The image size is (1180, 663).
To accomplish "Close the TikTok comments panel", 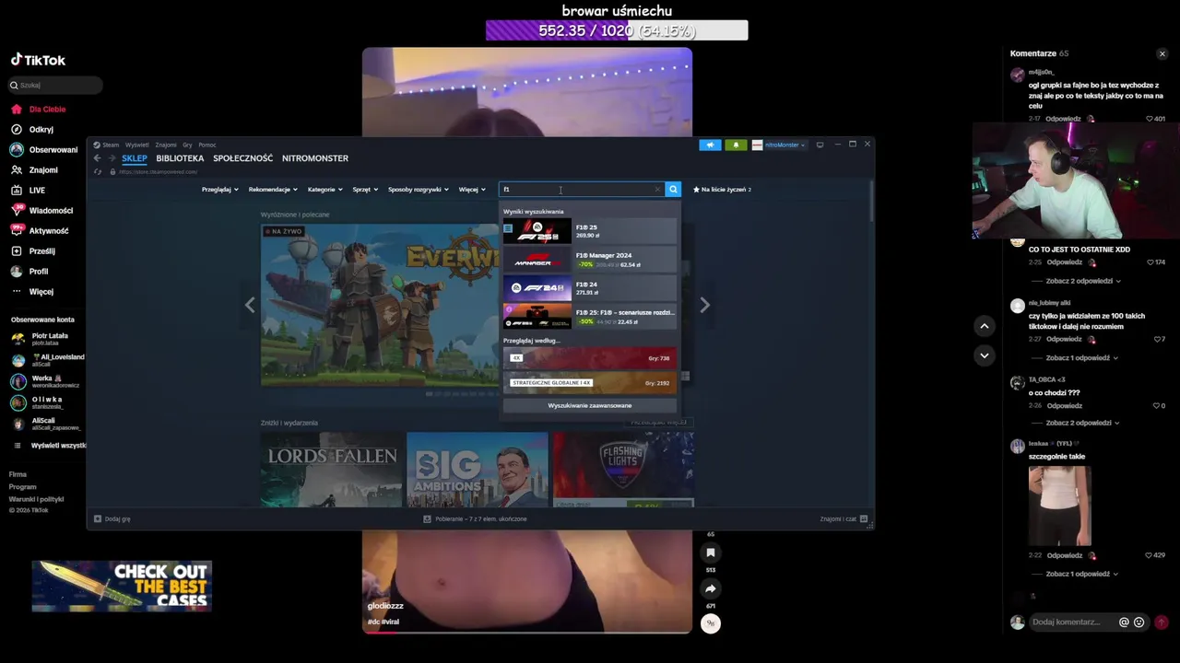I will point(1162,54).
